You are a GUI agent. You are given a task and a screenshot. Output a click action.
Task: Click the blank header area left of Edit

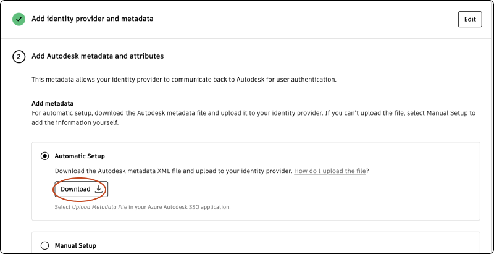click(309, 19)
